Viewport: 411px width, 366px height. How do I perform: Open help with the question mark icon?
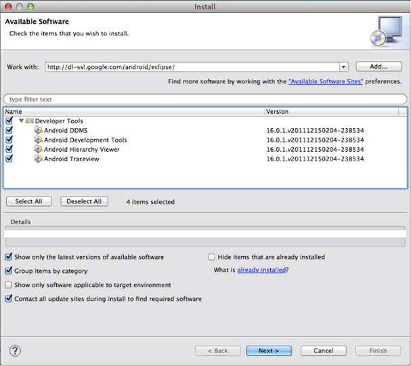click(15, 350)
